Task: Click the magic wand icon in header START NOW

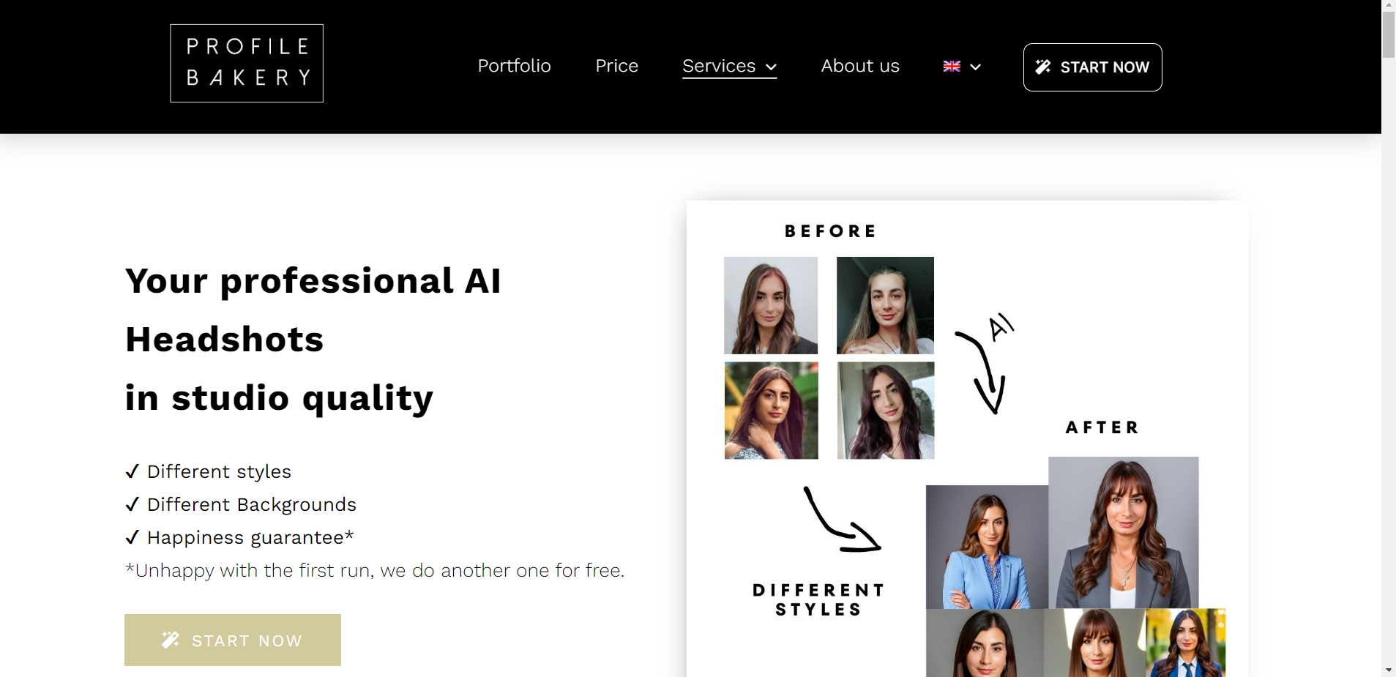Action: (x=1043, y=67)
